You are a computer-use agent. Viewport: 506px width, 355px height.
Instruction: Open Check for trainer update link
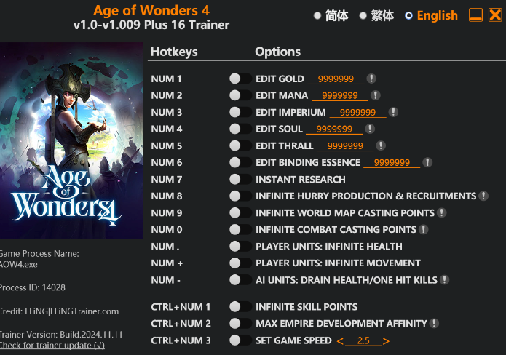[x=52, y=346]
